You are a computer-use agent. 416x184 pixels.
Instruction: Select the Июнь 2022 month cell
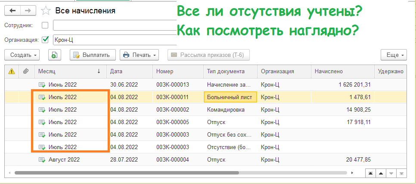[71, 85]
